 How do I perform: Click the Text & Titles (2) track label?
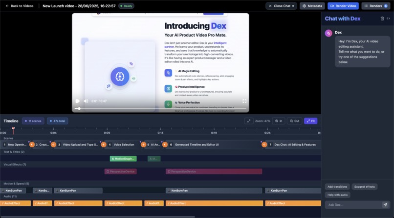[x=14, y=152]
